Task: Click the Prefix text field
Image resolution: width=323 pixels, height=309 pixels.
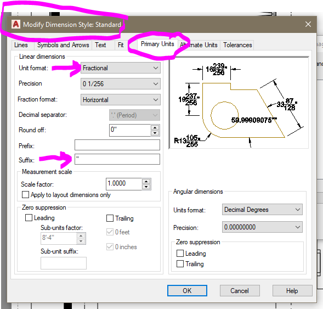Action: pyautogui.click(x=117, y=145)
